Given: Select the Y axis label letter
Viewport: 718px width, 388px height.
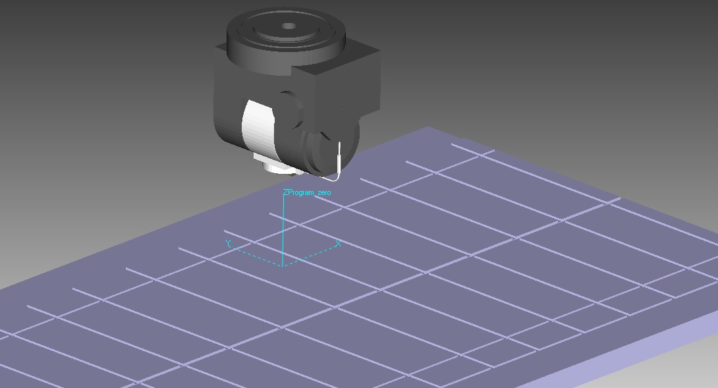Looking at the screenshot, I should (228, 244).
